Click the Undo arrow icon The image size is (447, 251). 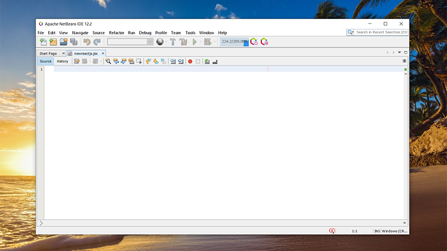[87, 42]
